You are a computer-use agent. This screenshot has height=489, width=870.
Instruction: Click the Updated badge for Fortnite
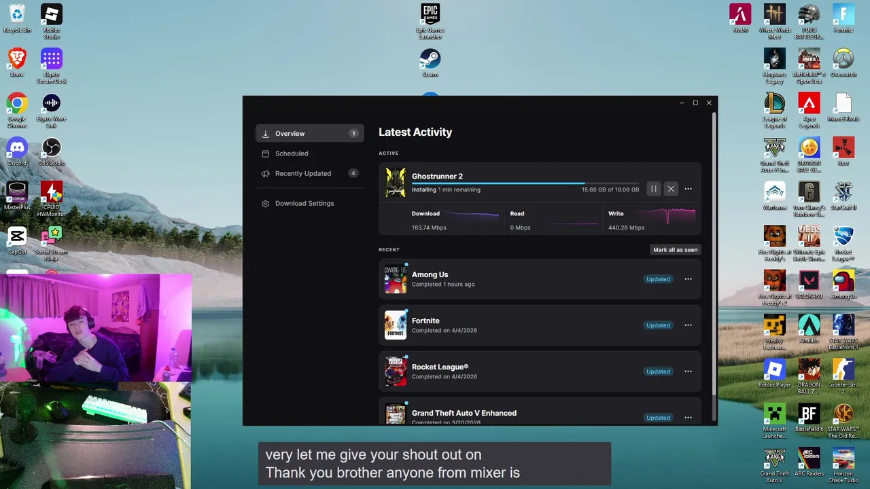tap(658, 325)
